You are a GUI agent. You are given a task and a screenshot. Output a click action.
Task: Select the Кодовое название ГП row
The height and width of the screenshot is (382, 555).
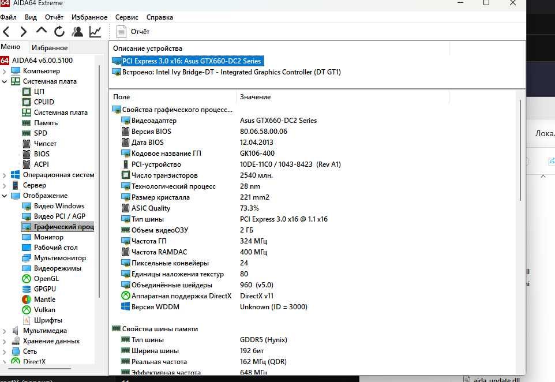197,153
